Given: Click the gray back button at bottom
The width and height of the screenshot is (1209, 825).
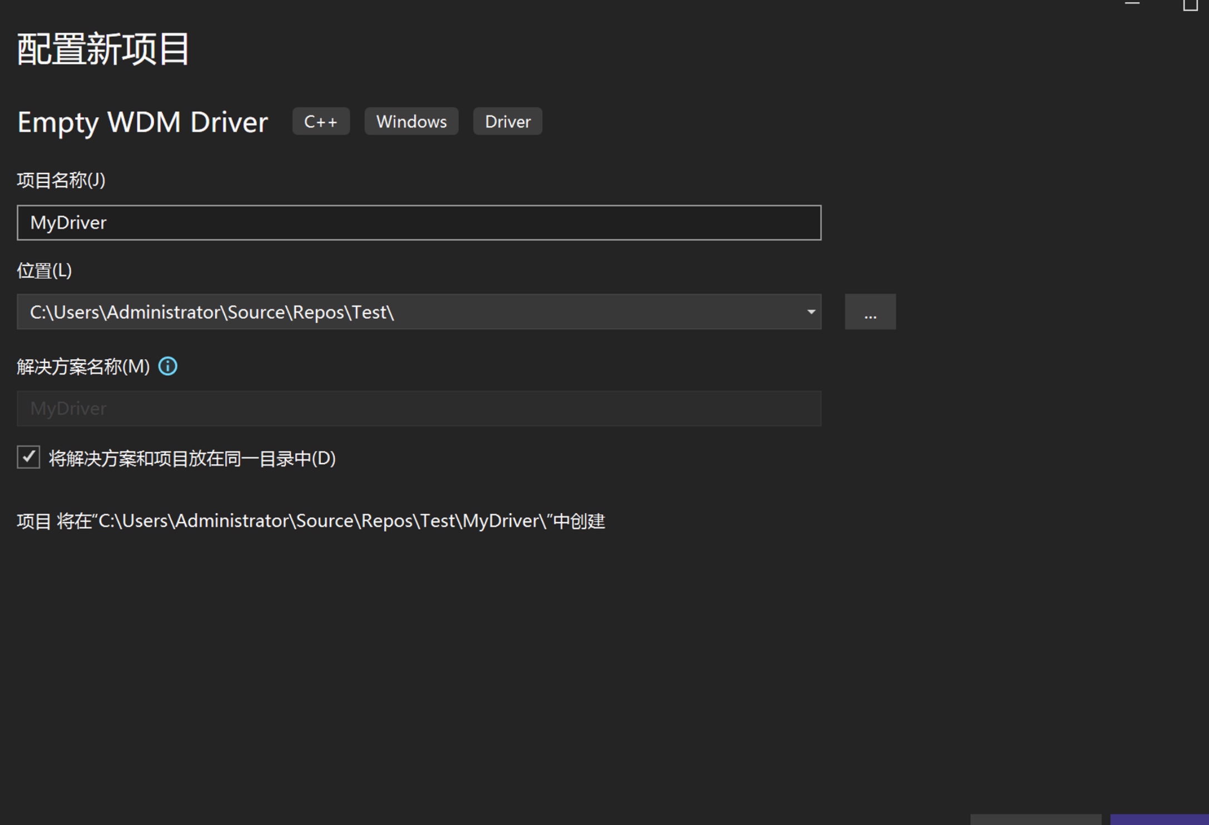Looking at the screenshot, I should pyautogui.click(x=1035, y=819).
